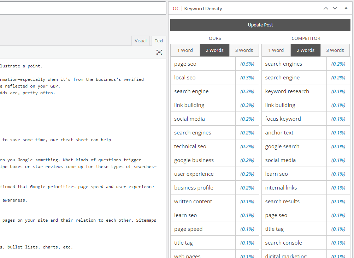This screenshot has width=354, height=258.
Task: Click COMPETITOR keyword 'page seo'
Action: pyautogui.click(x=276, y=215)
